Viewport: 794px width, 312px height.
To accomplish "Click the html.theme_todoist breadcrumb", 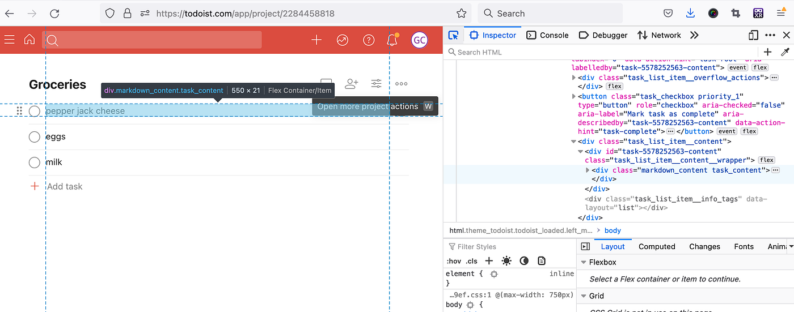I will coord(521,230).
